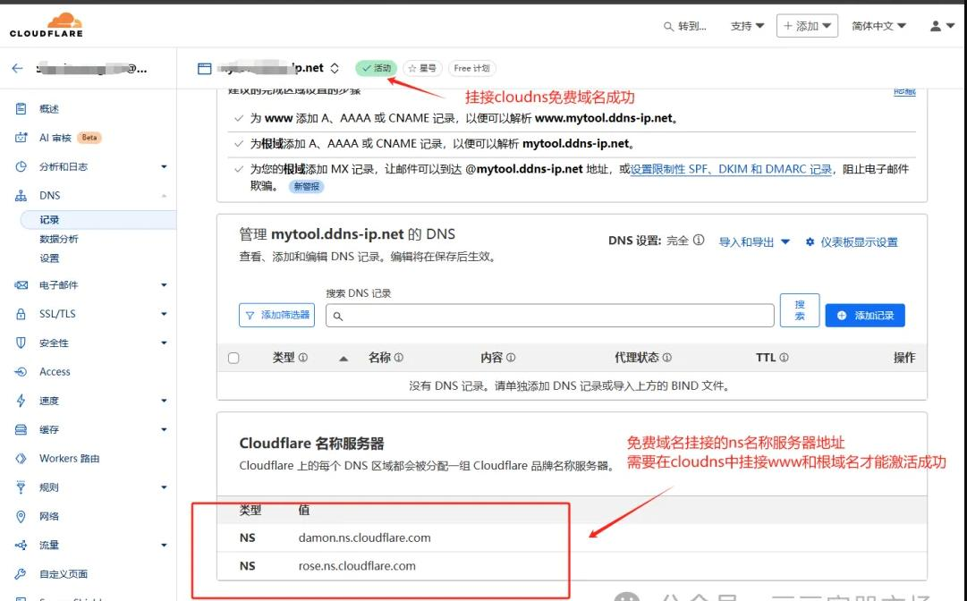Click the rose.ns.cloudflare.com value
The image size is (967, 601).
click(x=357, y=566)
